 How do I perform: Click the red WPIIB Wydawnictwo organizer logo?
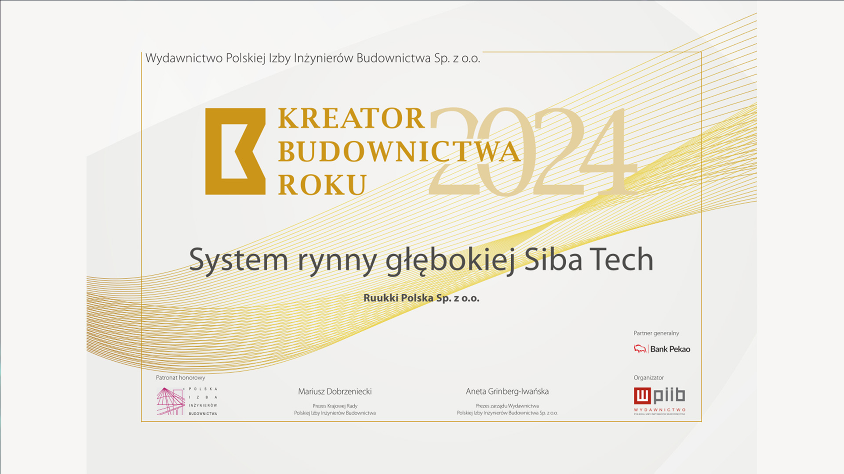click(659, 401)
